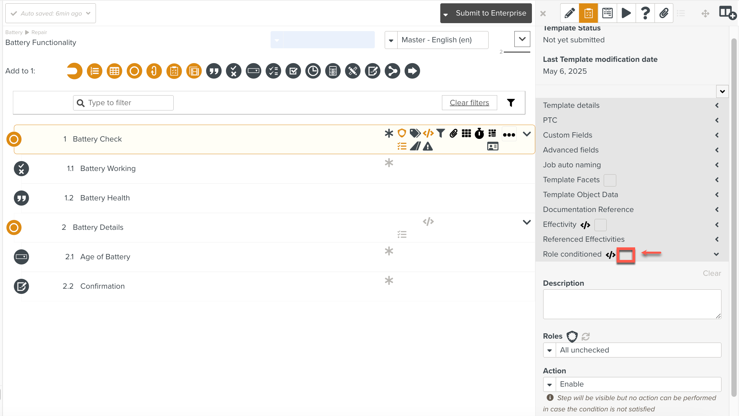
Task: Toggle the Template Facets checkbox
Action: point(609,180)
